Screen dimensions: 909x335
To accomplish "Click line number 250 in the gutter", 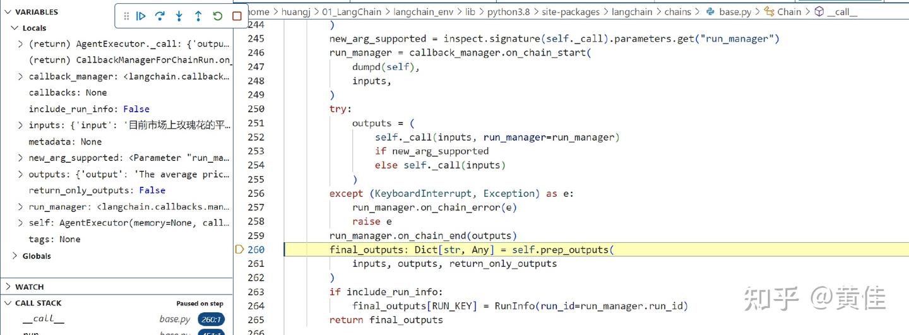I will 256,109.
